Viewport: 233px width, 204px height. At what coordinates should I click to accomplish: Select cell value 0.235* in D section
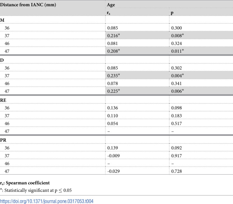click(114, 76)
